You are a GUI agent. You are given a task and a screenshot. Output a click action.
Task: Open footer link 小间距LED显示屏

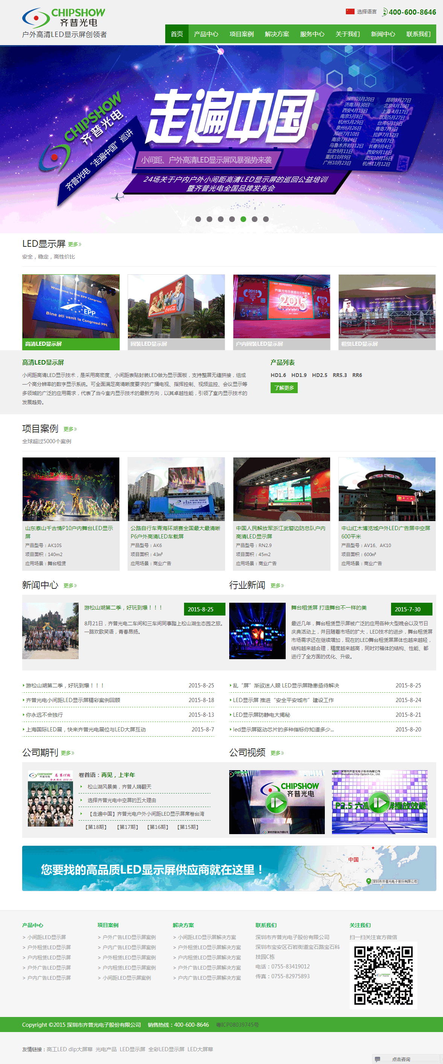(47, 938)
